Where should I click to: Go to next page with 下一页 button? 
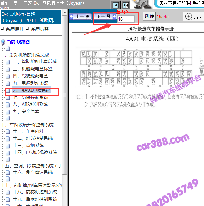click(x=105, y=16)
